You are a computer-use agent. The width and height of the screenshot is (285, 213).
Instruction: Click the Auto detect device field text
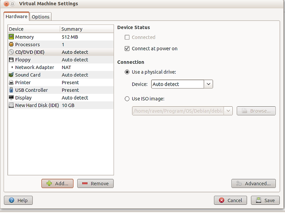[166, 84]
